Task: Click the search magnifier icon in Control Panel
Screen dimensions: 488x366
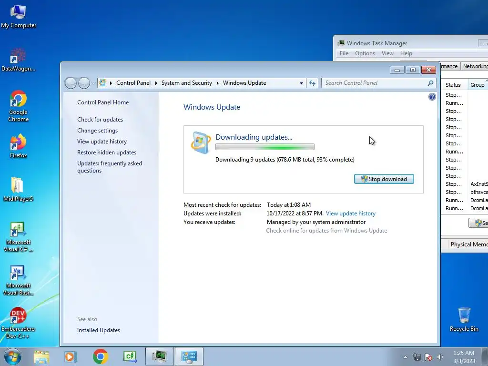Action: click(x=430, y=83)
